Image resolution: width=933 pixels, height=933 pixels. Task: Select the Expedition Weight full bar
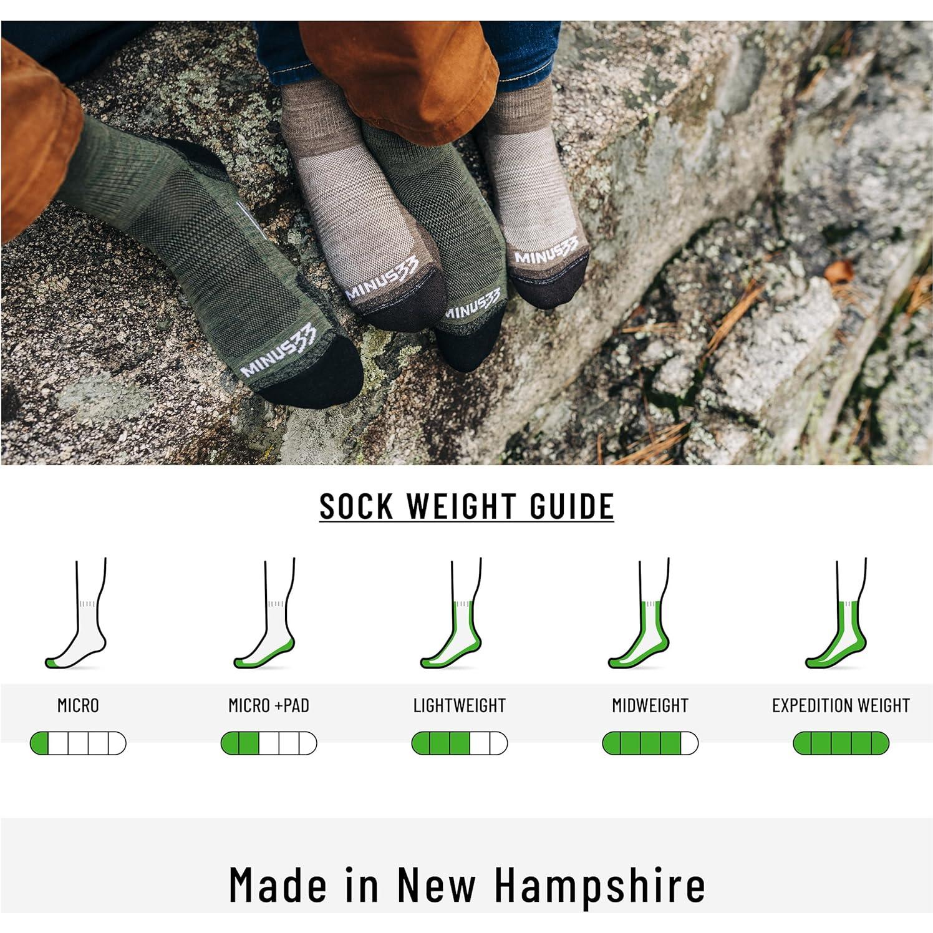tap(841, 743)
